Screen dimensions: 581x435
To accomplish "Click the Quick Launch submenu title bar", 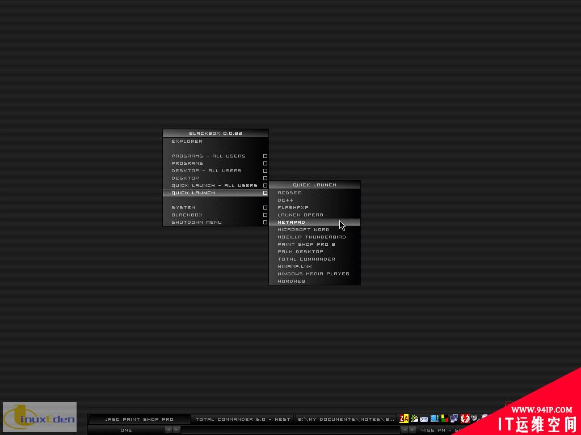I will coord(314,185).
